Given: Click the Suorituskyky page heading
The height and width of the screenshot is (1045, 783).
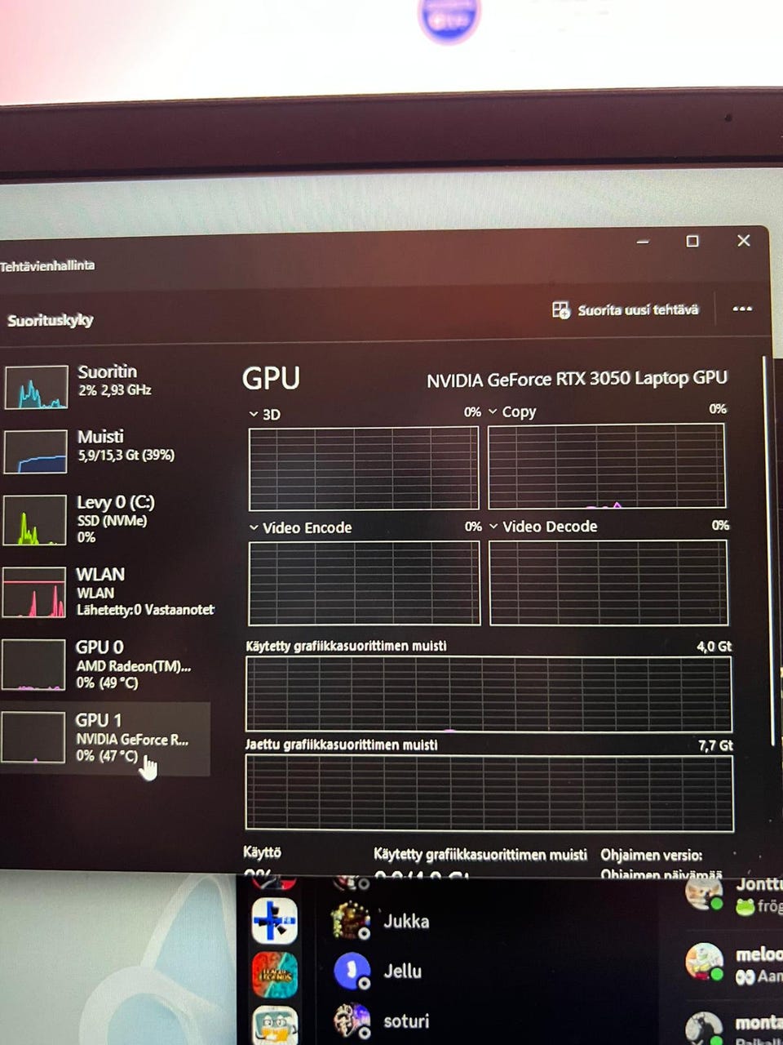Looking at the screenshot, I should 50,320.
